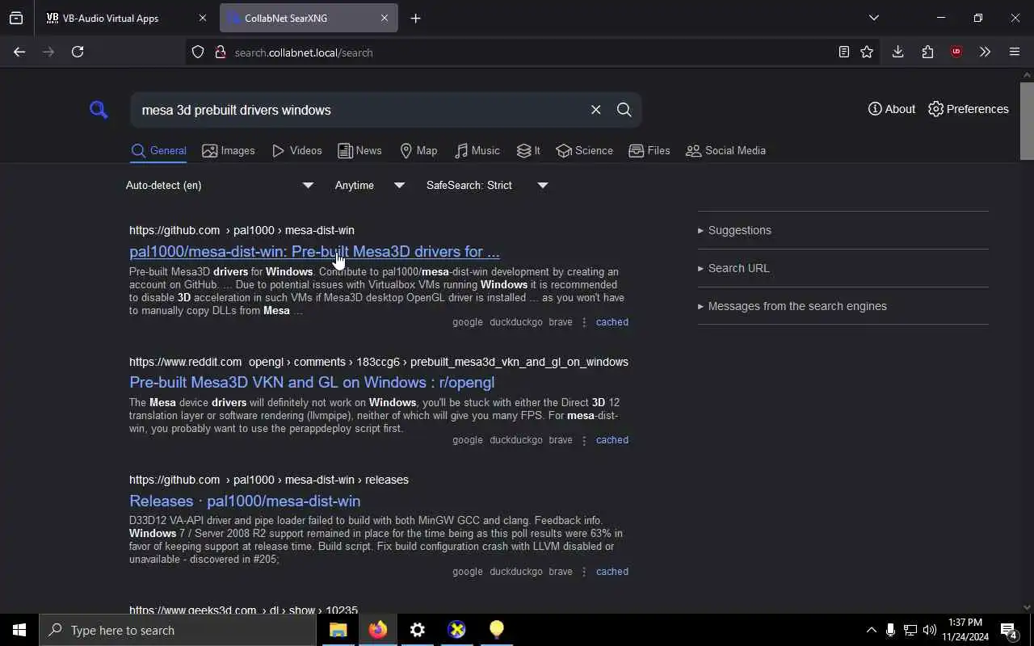Viewport: 1034px width, 646px height.
Task: Switch to the Images category
Action: [229, 151]
